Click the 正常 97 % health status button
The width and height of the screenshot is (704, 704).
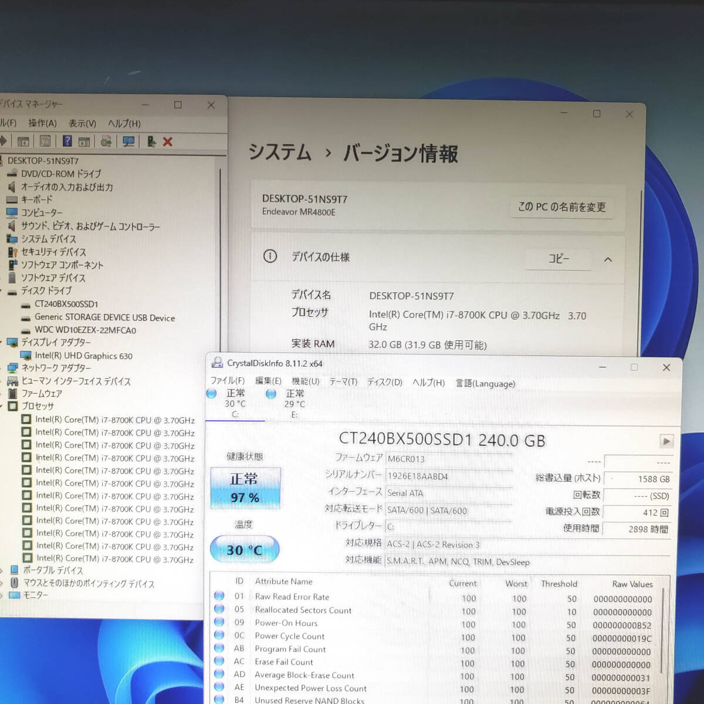tap(245, 488)
